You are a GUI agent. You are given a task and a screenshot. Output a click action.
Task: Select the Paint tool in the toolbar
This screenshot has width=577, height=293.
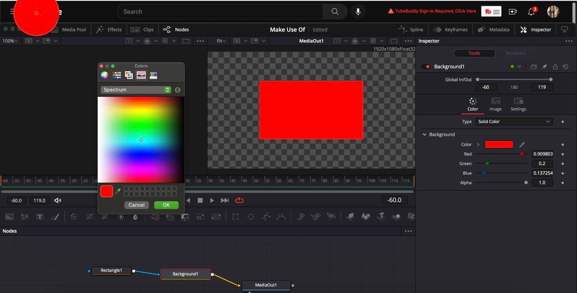click(55, 217)
